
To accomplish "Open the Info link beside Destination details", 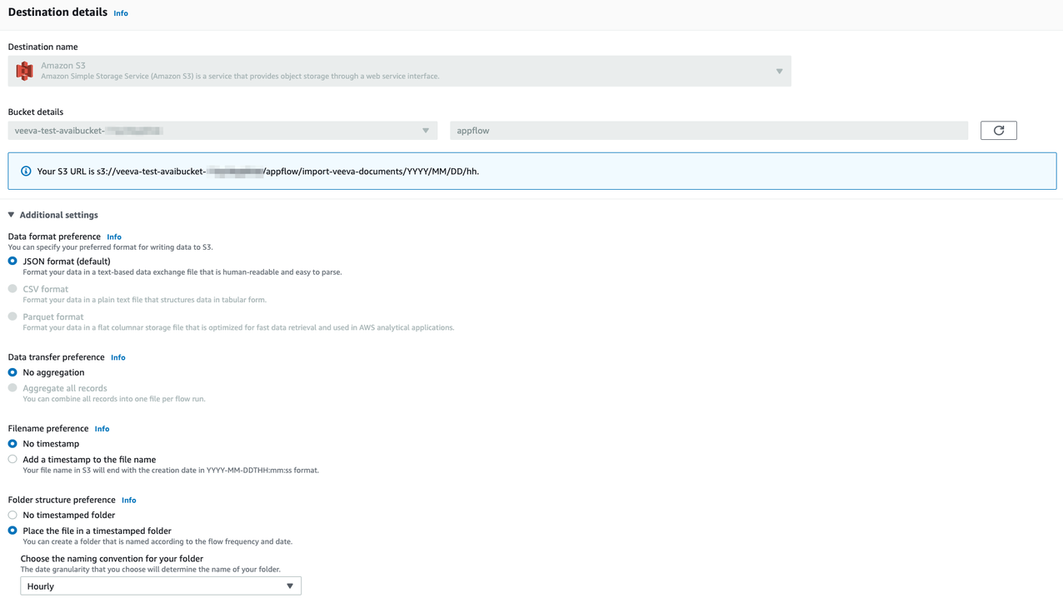I will (x=121, y=12).
